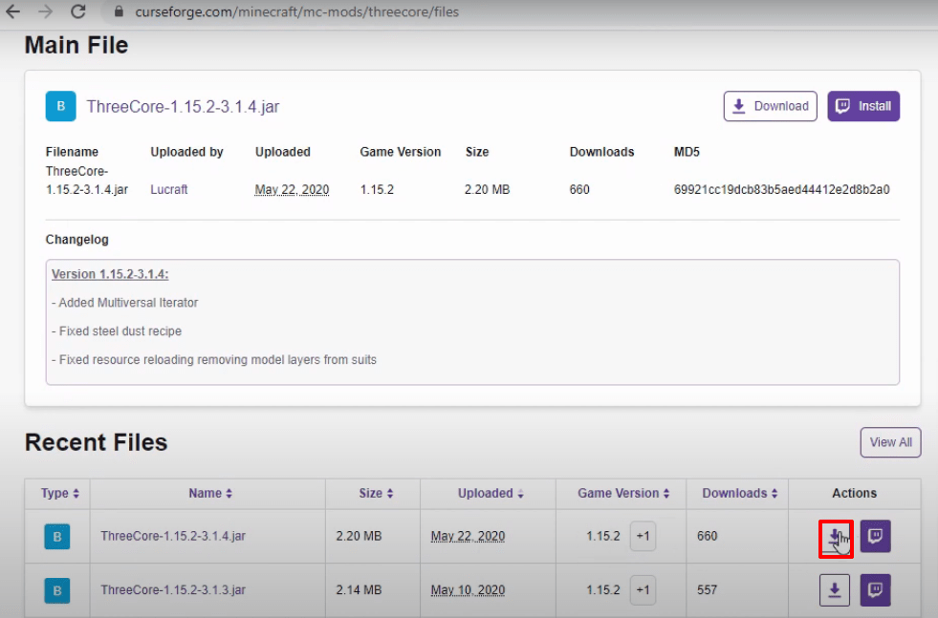Focus the browser address bar URL
938x618 pixels.
tap(296, 11)
